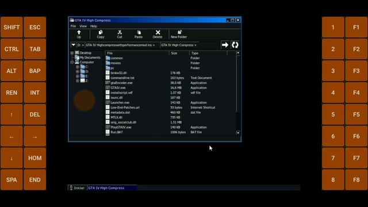Tap the ESC overlay key

coord(34,27)
